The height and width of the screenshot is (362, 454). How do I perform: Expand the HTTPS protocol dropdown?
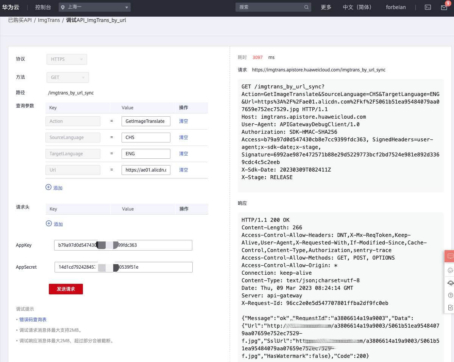tap(67, 59)
